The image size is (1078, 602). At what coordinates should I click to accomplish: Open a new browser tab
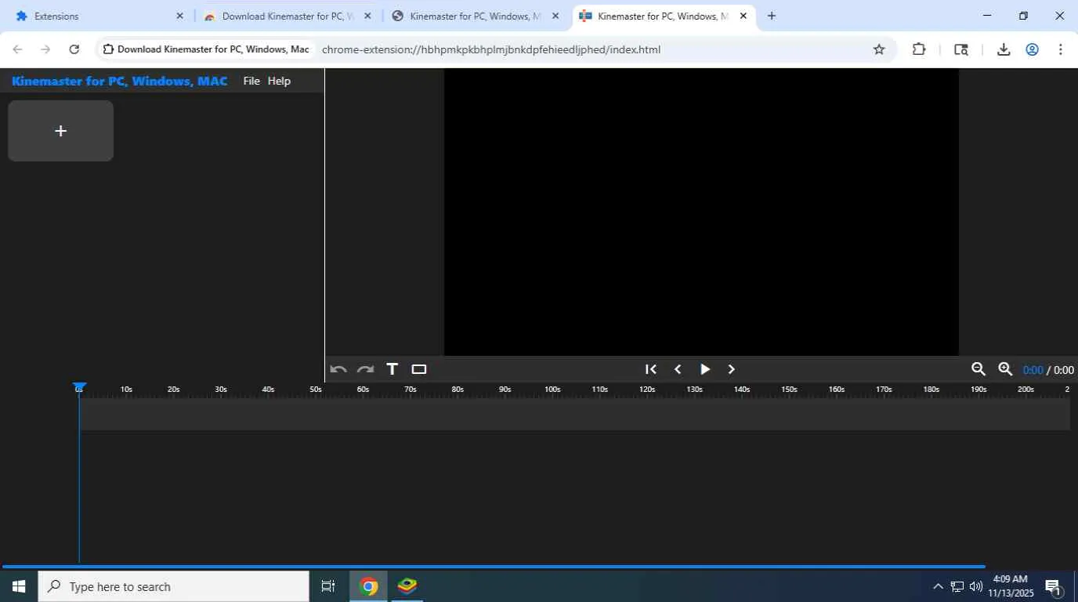tap(772, 16)
